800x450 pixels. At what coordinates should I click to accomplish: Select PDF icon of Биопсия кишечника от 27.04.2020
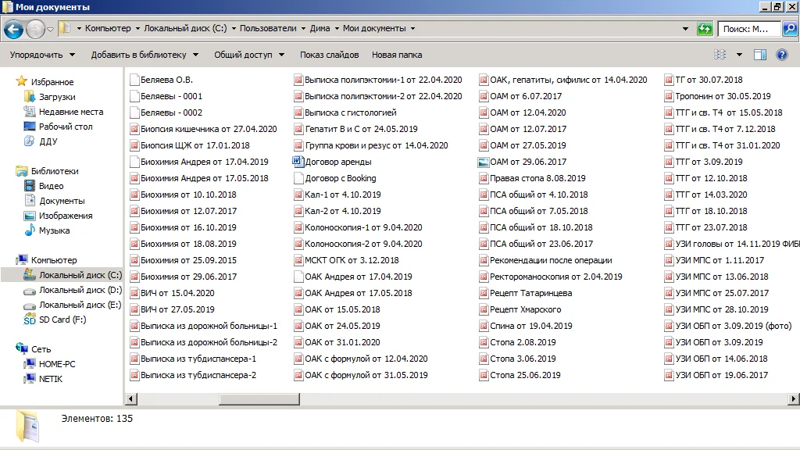134,129
